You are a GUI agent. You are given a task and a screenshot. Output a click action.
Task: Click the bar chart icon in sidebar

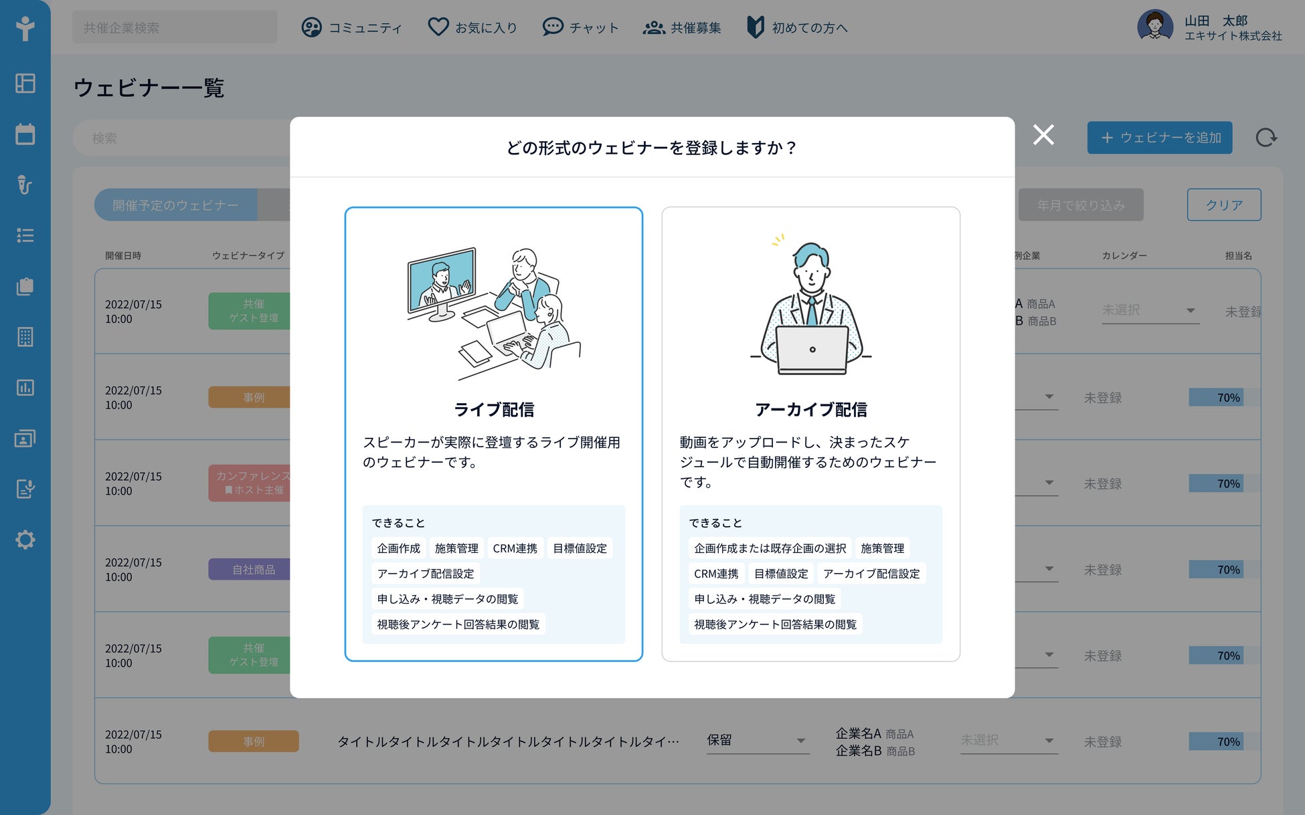[x=25, y=388]
